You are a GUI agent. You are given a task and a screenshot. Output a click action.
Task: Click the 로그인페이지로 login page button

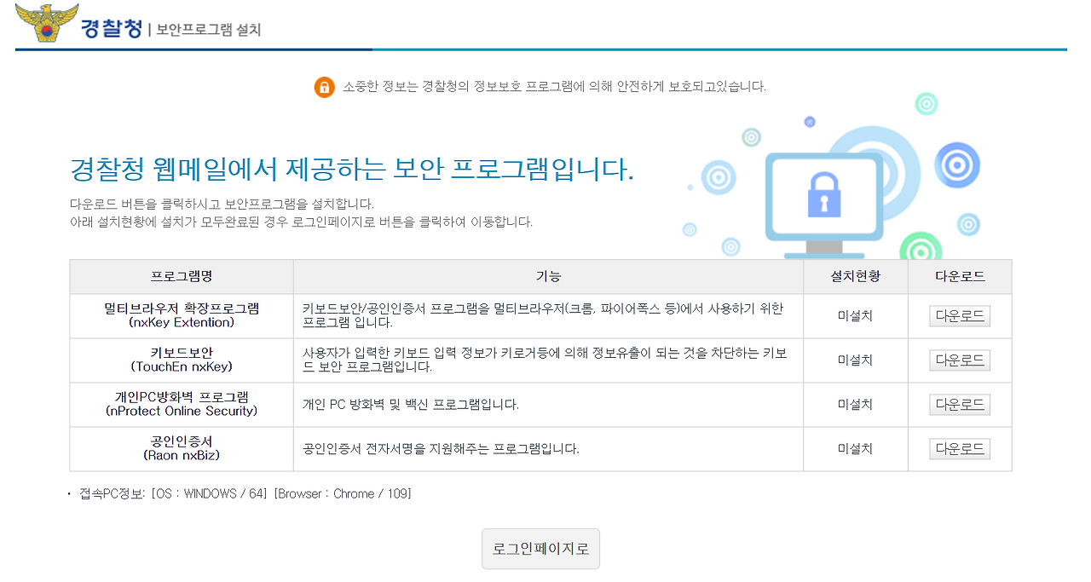[540, 549]
